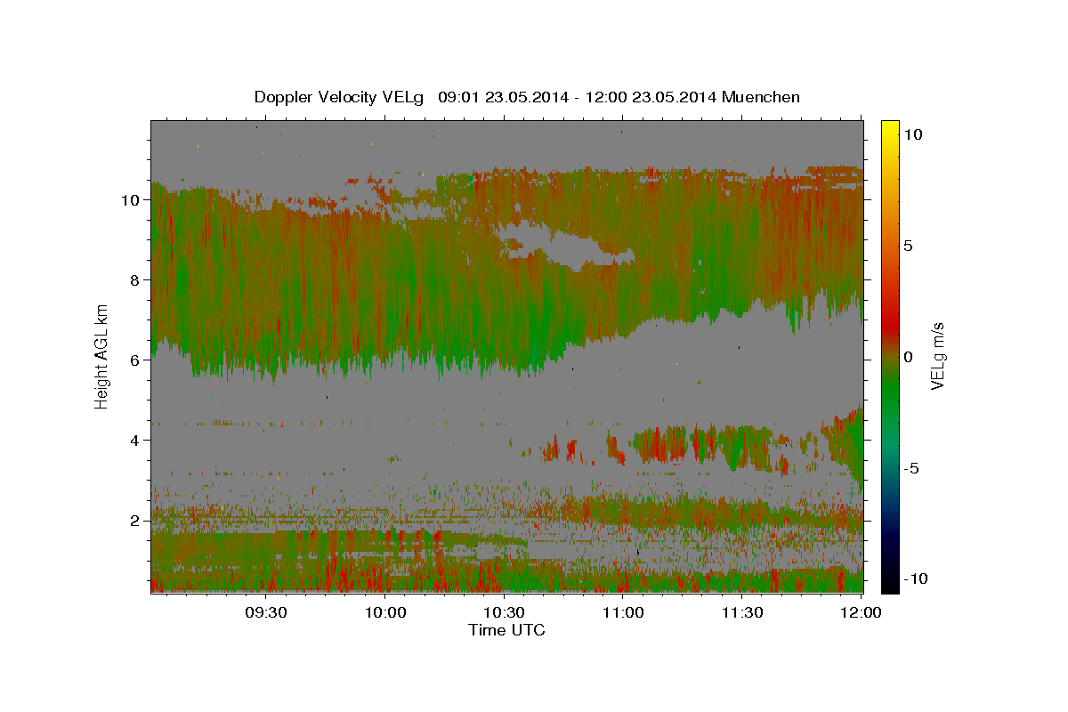Click the 'VELg m/s' colorbar title
The image size is (1068, 712).
click(x=938, y=356)
